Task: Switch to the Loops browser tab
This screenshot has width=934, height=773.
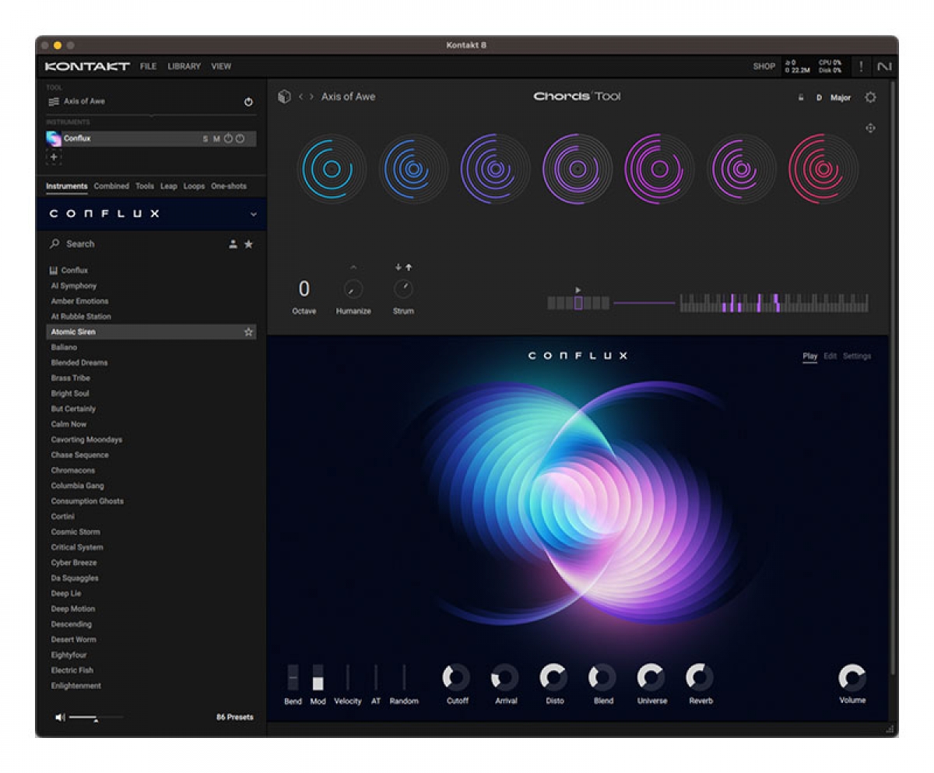Action: coord(195,186)
